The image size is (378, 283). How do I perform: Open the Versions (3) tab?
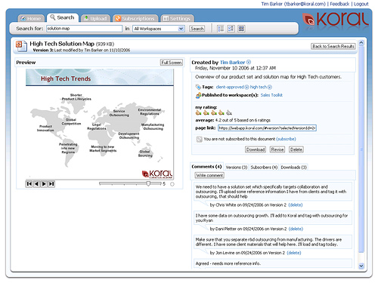(237, 168)
